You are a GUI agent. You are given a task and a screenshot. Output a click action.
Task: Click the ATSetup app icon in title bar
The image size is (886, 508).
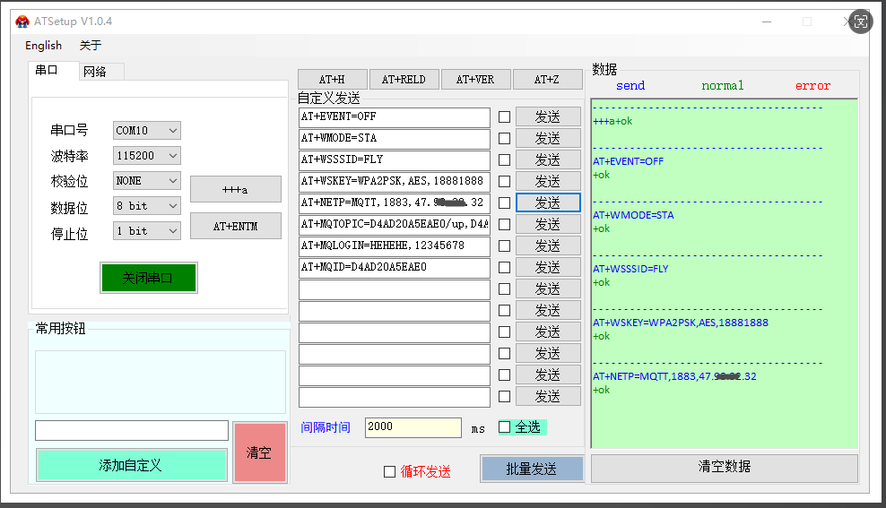[x=22, y=22]
